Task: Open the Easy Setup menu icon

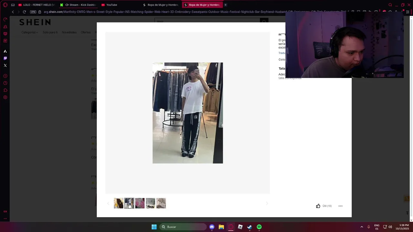Action: point(408,12)
